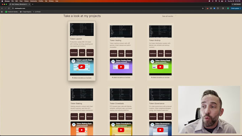The width and height of the screenshot is (242, 136).
Task: Open the apps grid in bookmarks bar
Action: (2, 12)
